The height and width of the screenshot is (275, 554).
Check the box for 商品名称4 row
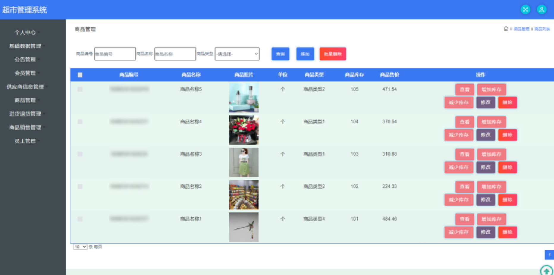[x=80, y=121]
